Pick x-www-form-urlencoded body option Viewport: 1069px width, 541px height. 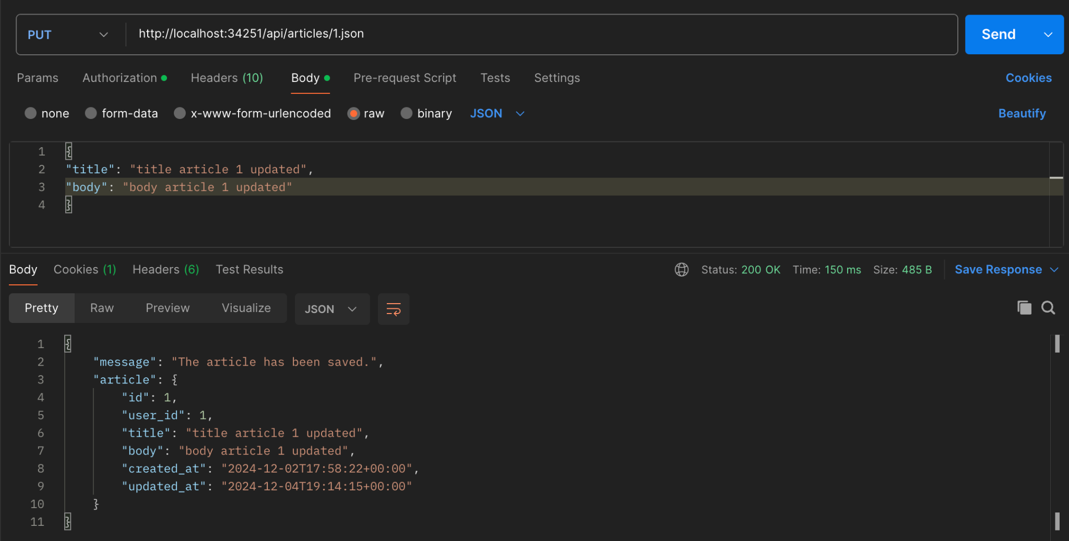[x=180, y=113]
